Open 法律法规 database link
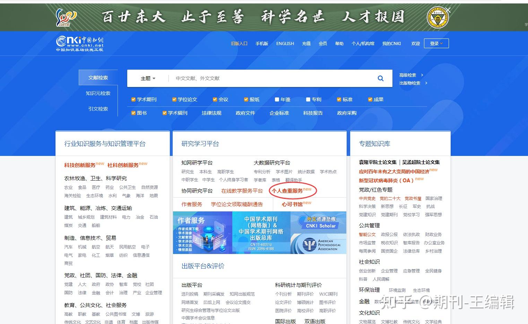The width and height of the screenshot is (528, 324). 211,113
